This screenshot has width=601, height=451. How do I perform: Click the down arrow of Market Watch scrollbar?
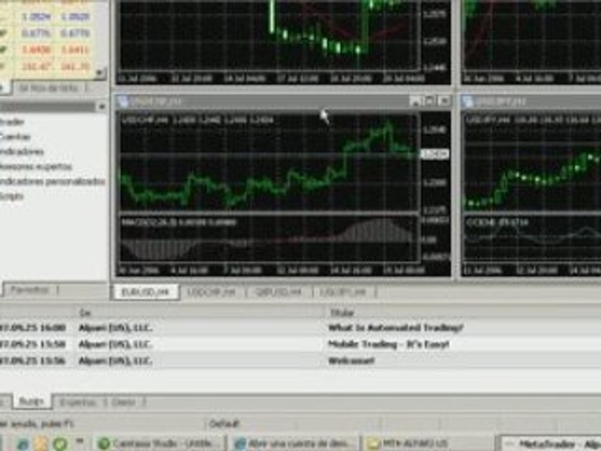100,73
